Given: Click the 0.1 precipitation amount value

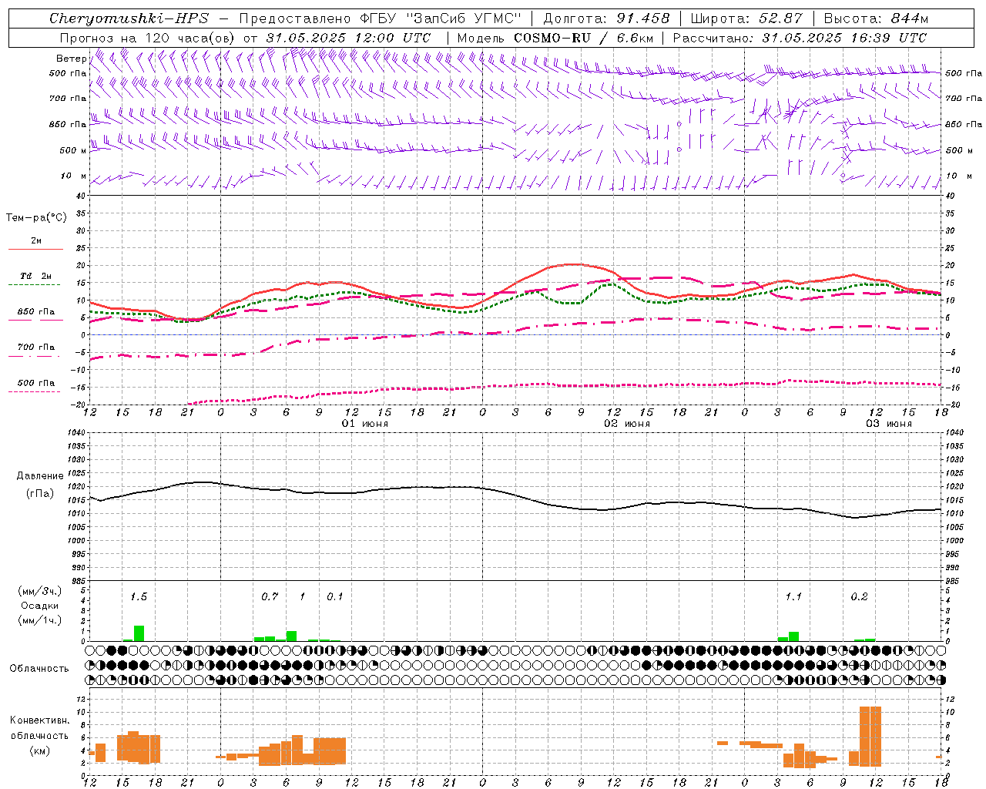Looking at the screenshot, I should [335, 596].
